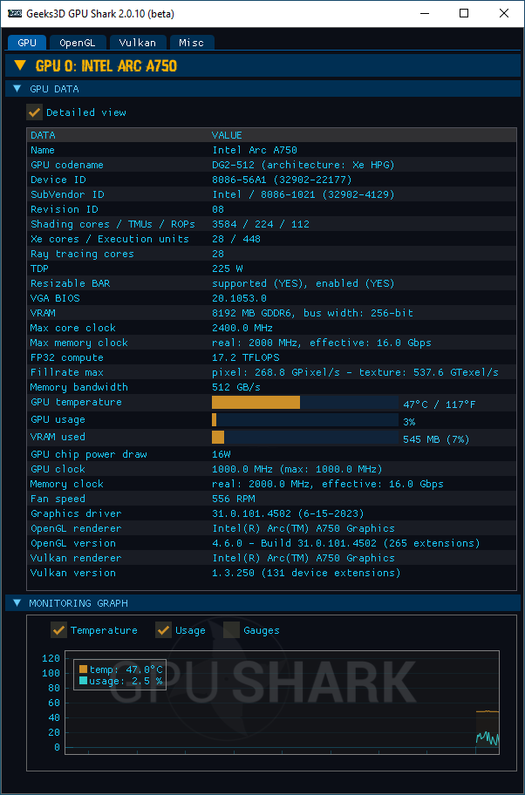Click the Max memory clock label
525x795 pixels.
coord(79,343)
